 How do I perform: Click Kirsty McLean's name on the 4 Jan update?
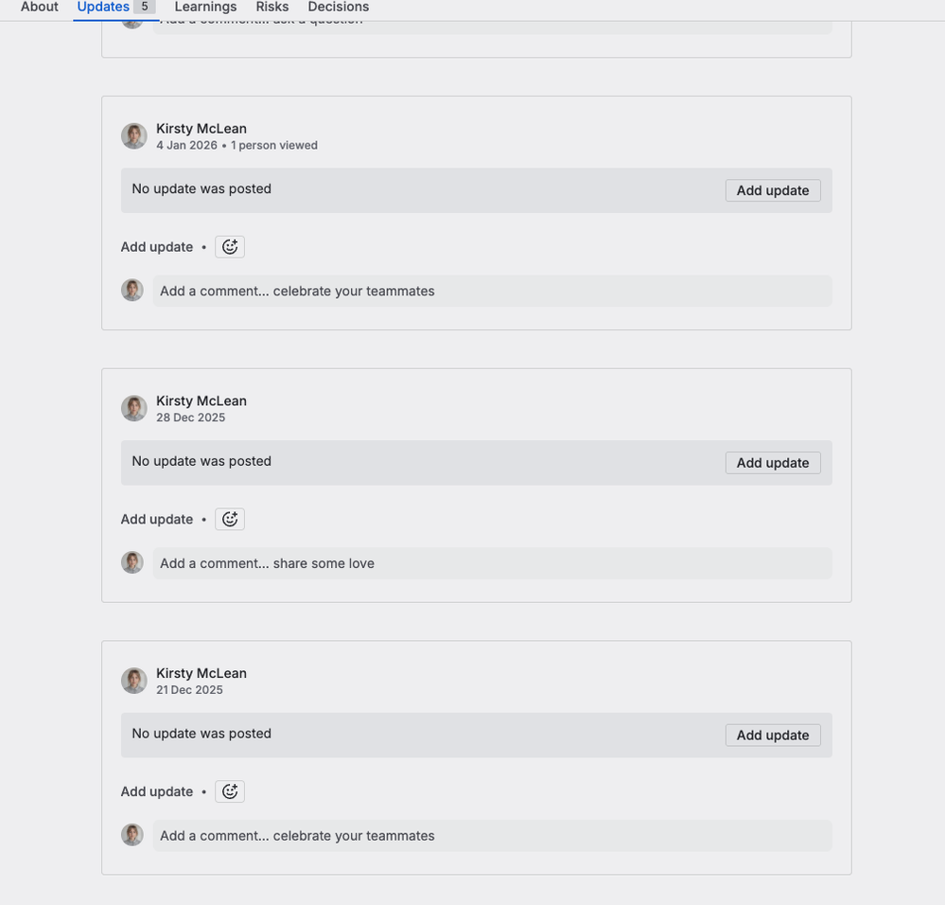201,128
